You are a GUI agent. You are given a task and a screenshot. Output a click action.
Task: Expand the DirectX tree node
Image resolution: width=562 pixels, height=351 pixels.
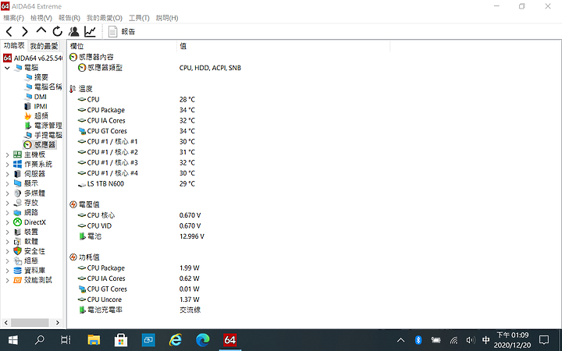tap(7, 222)
